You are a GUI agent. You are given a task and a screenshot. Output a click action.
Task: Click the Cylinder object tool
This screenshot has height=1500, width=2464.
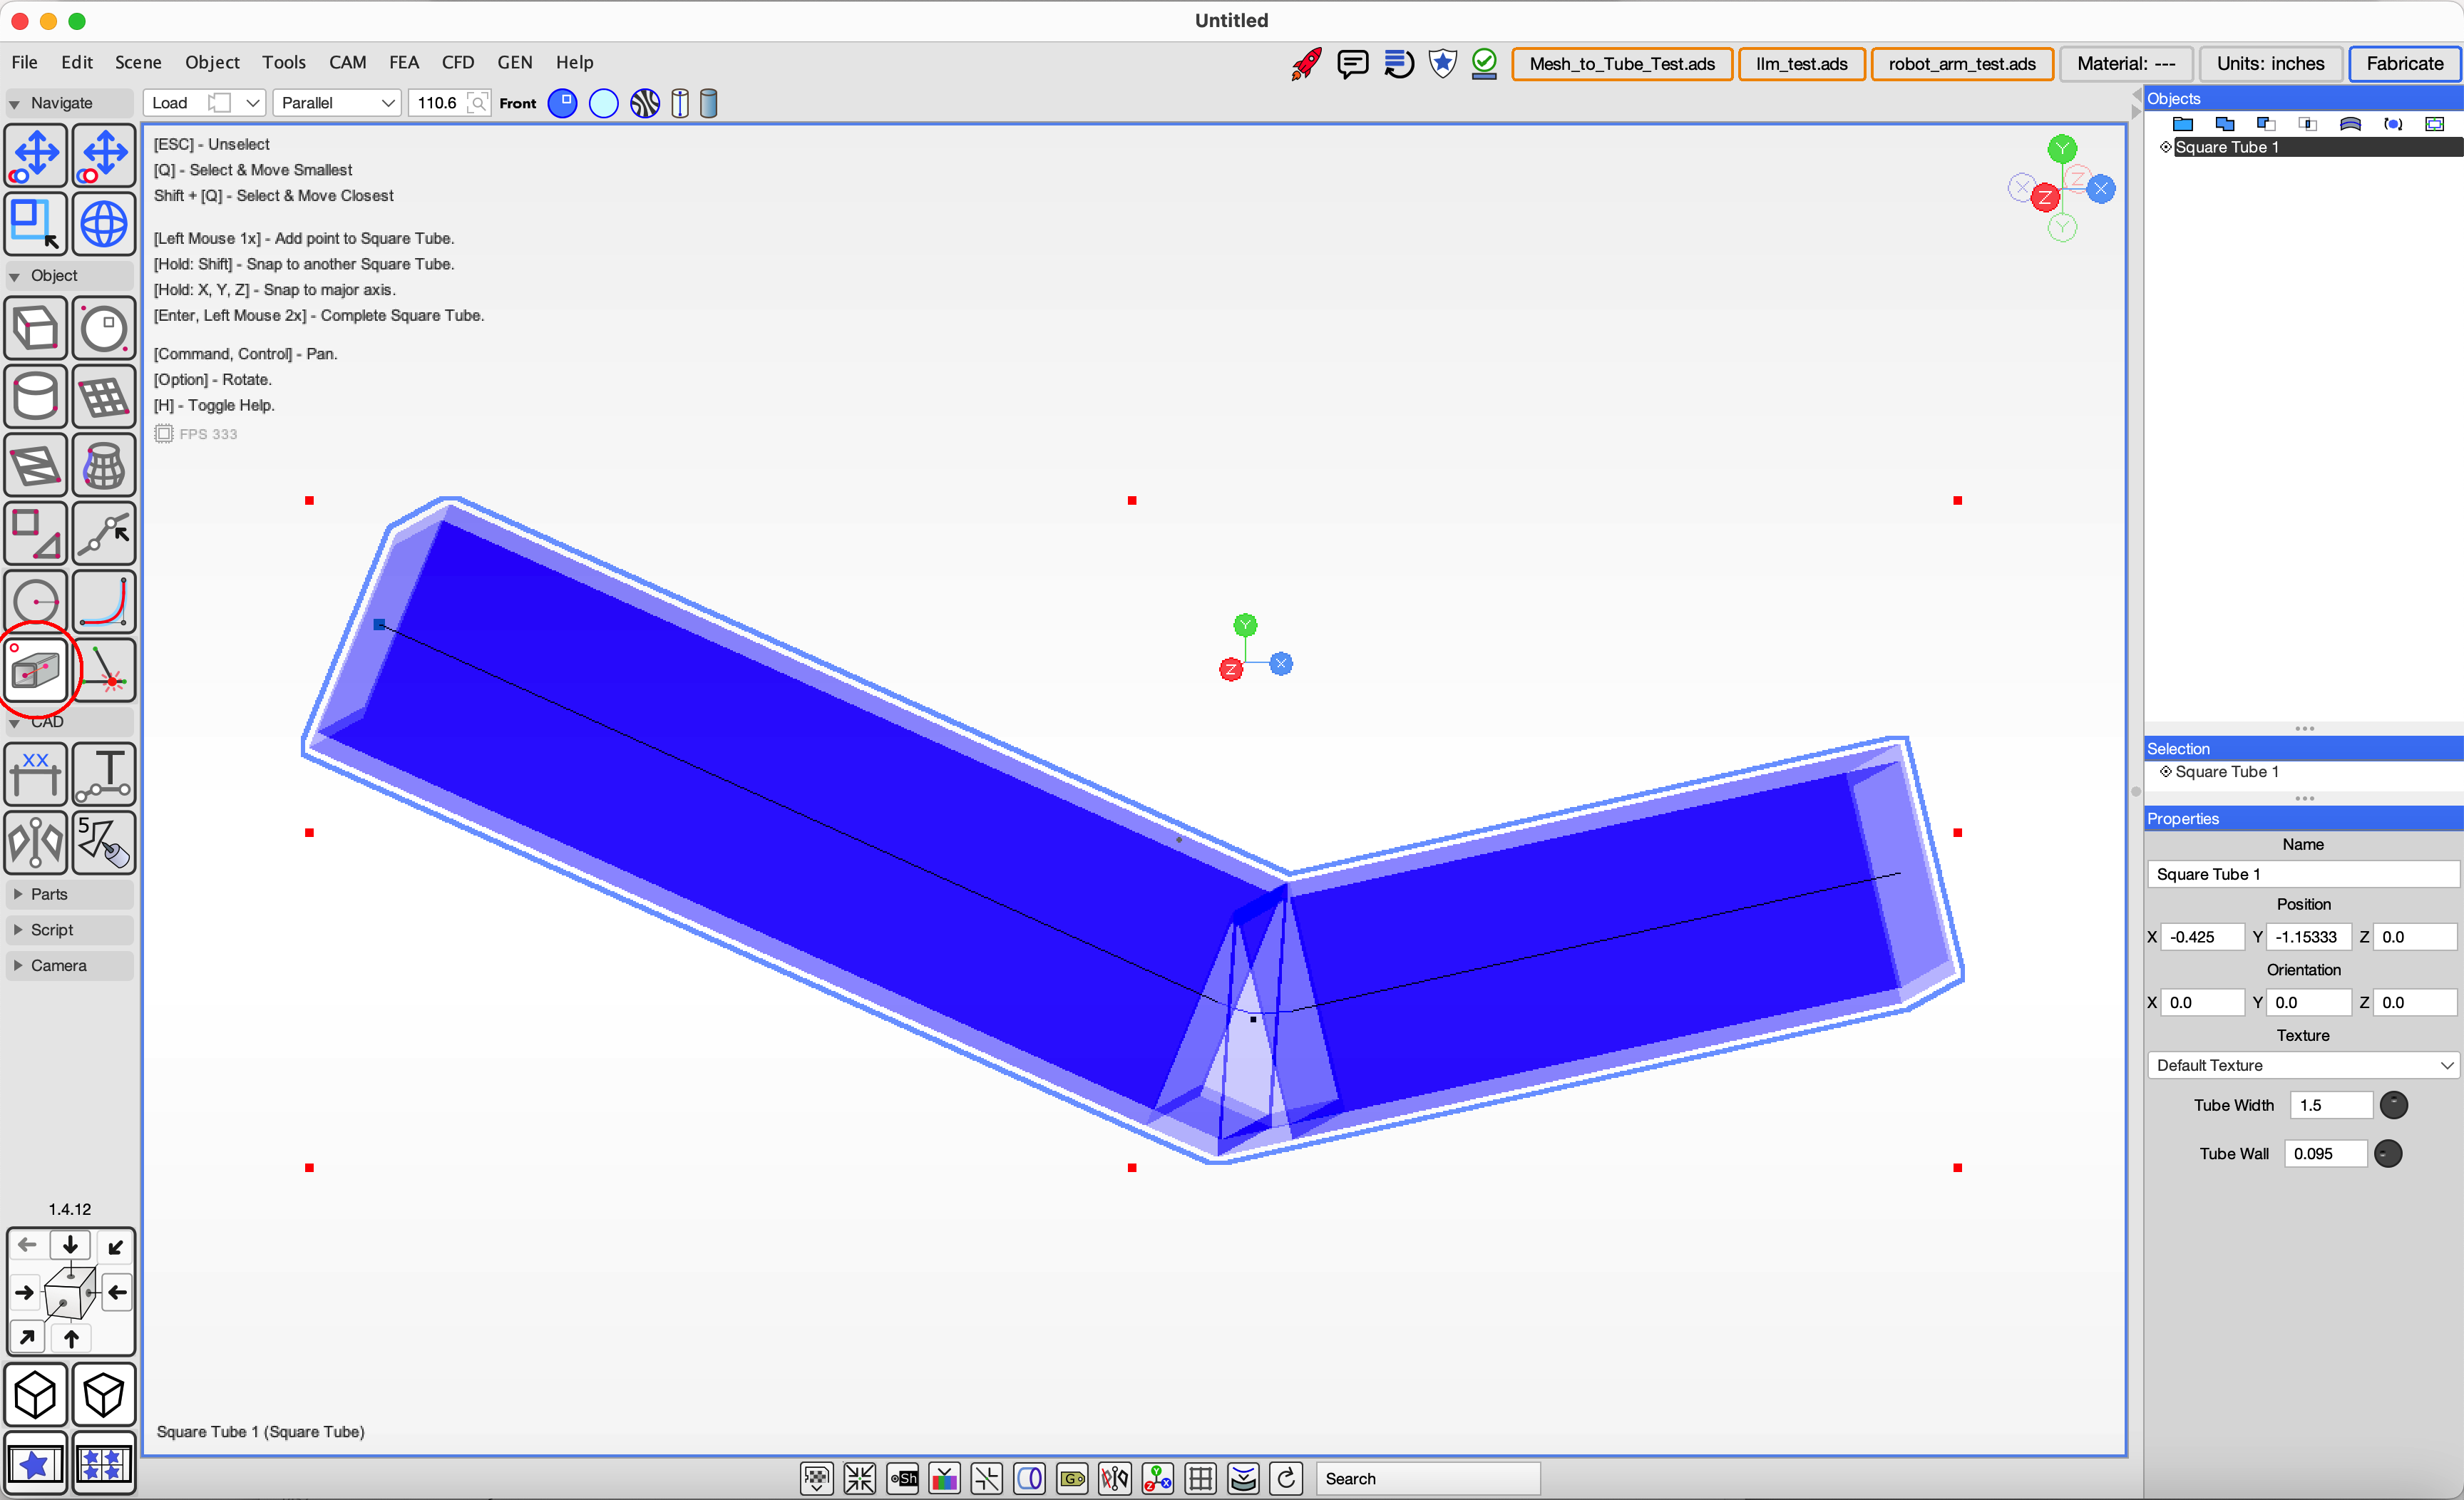pos(36,397)
